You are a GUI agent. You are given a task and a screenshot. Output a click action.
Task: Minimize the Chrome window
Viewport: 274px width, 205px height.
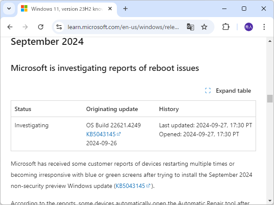(224, 9)
